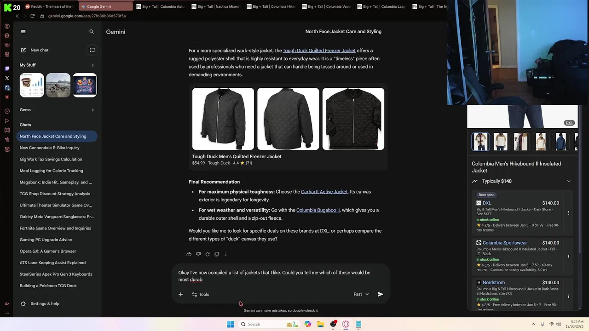Viewport: 589px width, 331px height.
Task: Follow the Carhartt Active Jacket link
Action: pyautogui.click(x=324, y=192)
